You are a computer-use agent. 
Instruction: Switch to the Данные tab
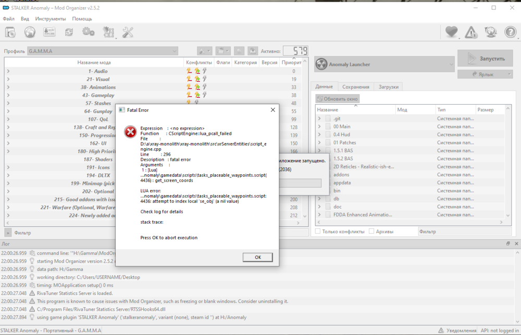(324, 86)
